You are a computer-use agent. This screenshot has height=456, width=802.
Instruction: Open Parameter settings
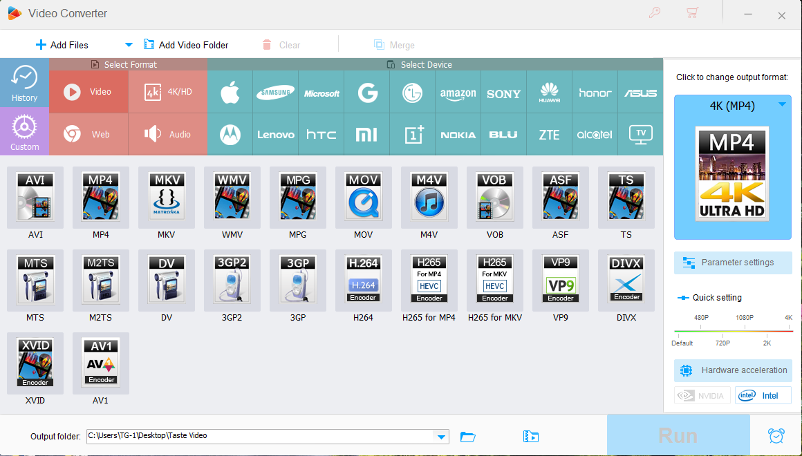click(x=733, y=263)
